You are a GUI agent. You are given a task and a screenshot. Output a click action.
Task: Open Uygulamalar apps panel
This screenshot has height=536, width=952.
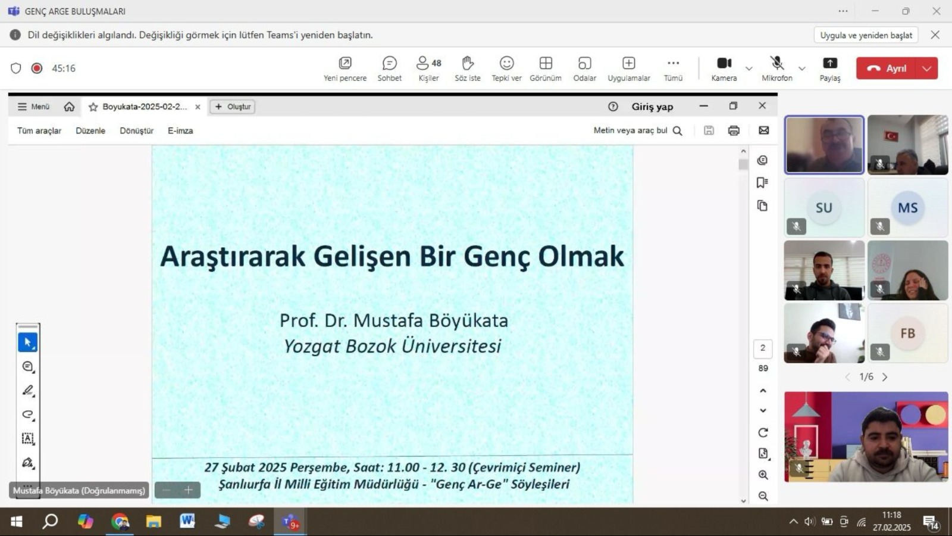(628, 68)
